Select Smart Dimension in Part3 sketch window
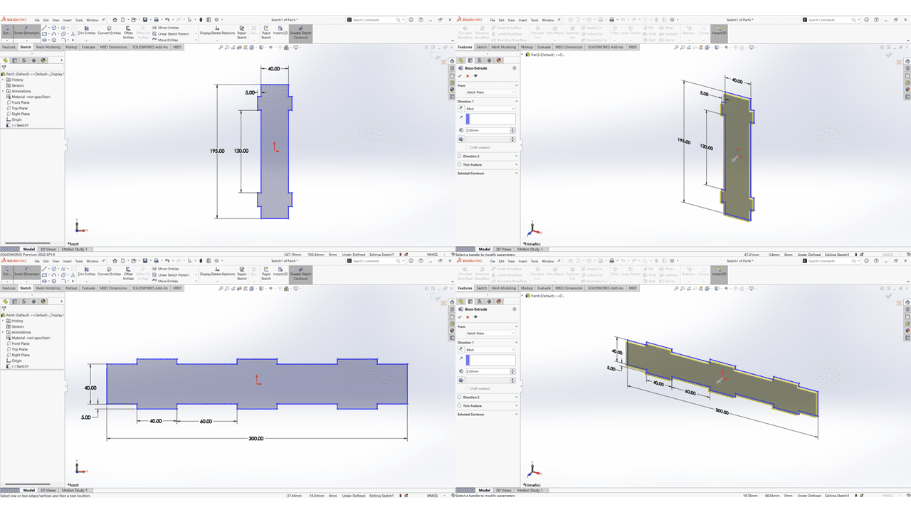The width and height of the screenshot is (911, 512). click(x=27, y=31)
